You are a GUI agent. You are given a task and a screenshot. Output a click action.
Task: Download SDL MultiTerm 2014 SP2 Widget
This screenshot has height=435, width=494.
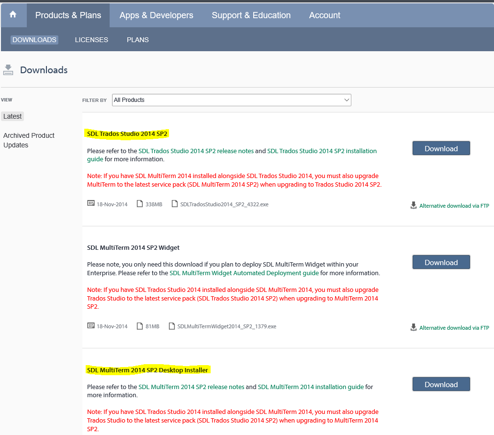441,262
